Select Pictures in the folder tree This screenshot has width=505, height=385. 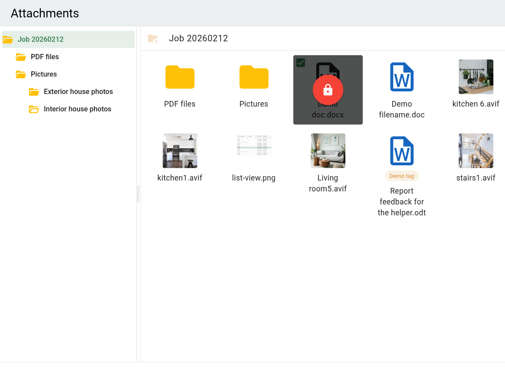[44, 74]
